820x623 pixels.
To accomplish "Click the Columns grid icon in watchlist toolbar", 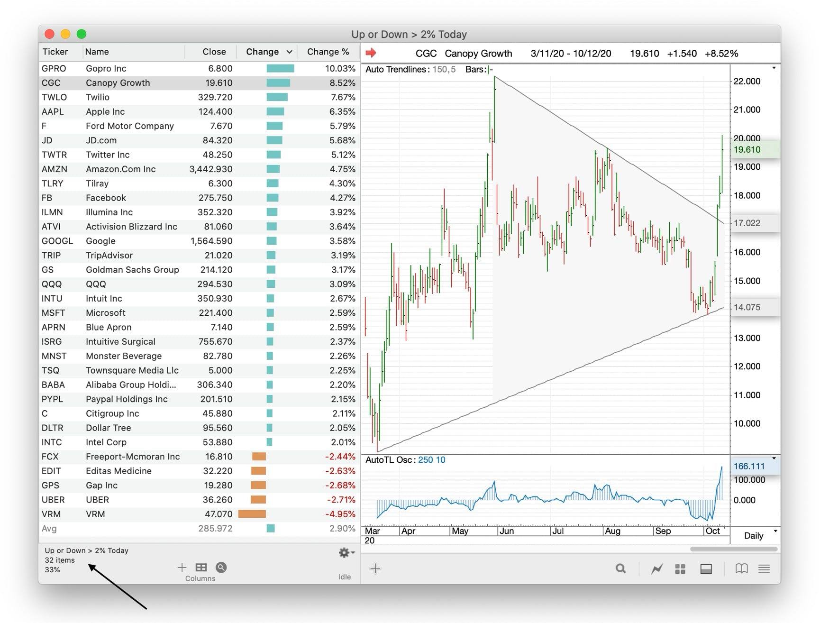I will 201,568.
